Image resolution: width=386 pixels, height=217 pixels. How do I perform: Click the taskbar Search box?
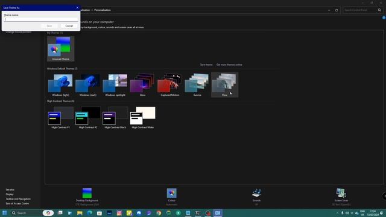27,213
